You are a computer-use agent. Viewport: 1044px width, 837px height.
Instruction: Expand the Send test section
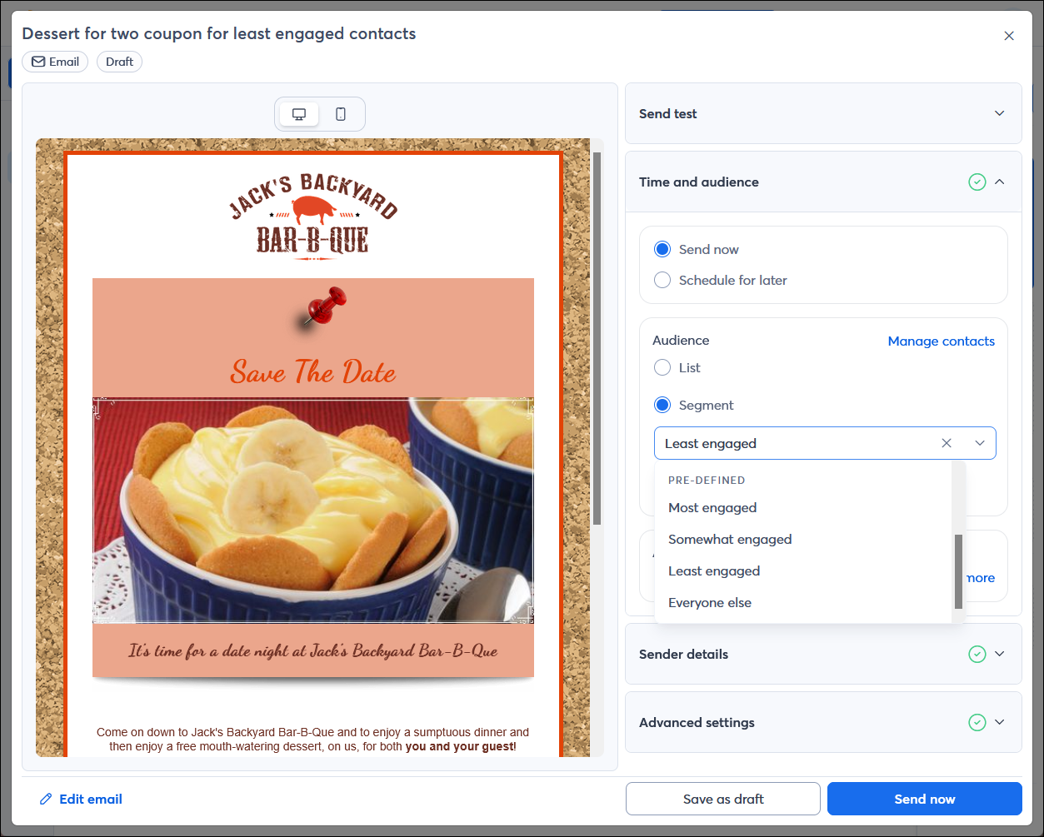click(x=1000, y=113)
